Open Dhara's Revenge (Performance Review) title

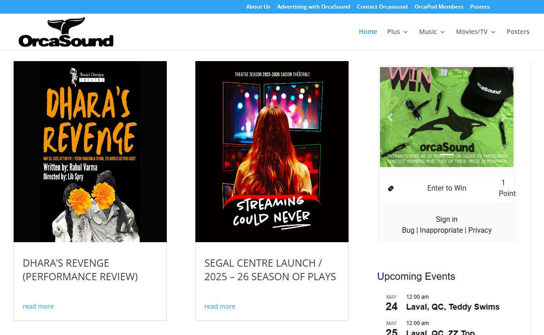(80, 270)
